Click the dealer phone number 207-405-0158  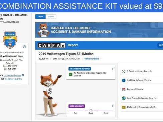click(10, 69)
